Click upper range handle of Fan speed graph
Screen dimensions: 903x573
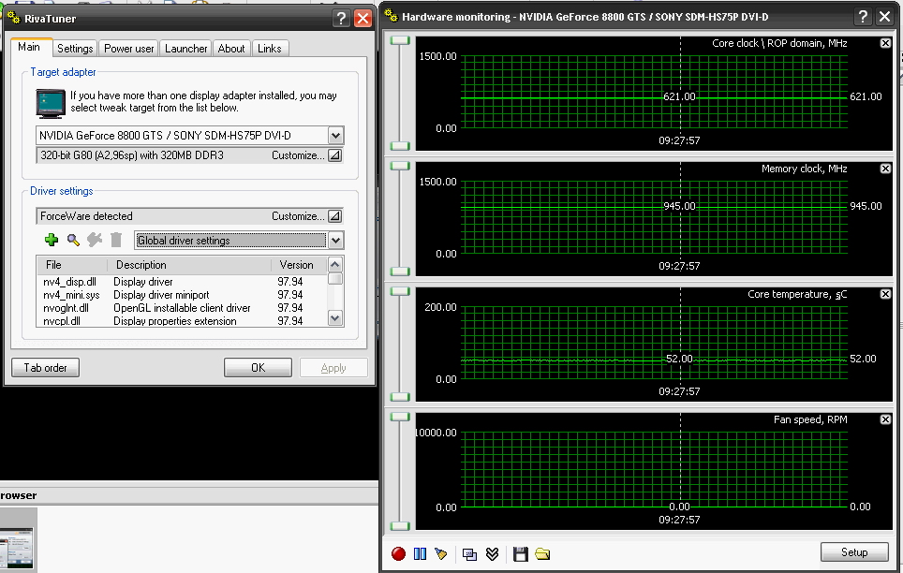tap(400, 417)
